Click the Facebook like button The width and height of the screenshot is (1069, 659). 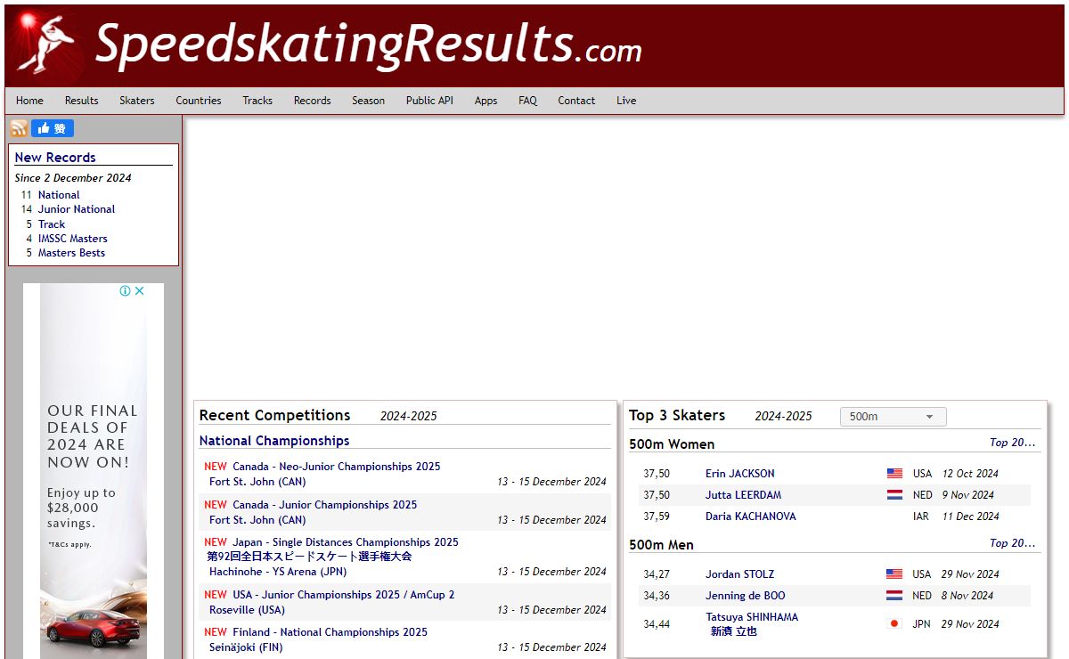click(53, 128)
